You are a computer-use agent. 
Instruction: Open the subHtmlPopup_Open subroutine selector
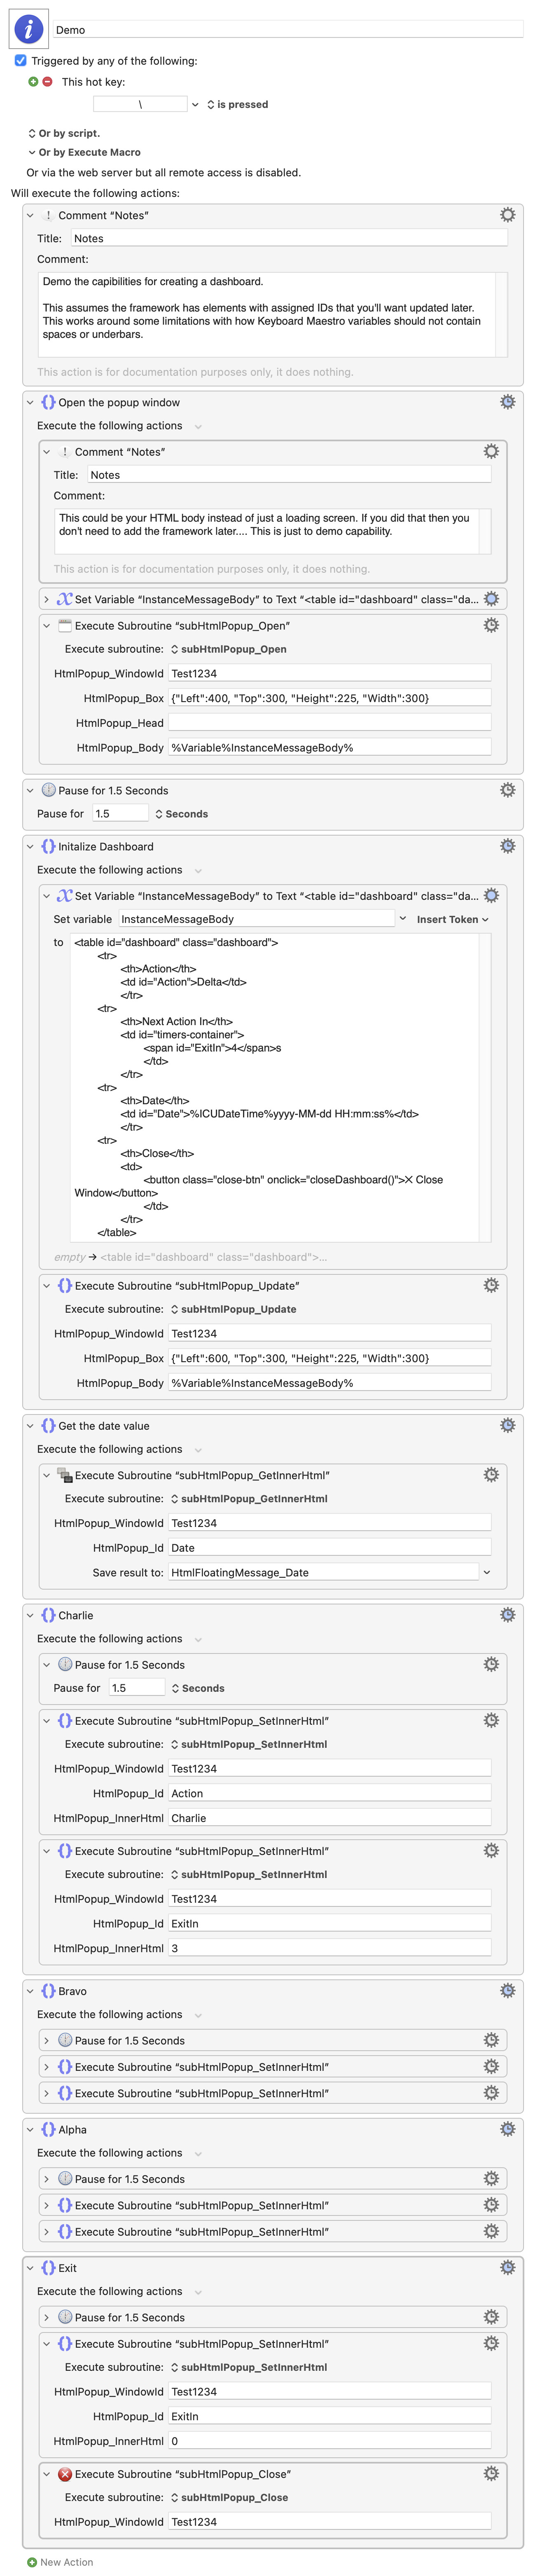[229, 649]
